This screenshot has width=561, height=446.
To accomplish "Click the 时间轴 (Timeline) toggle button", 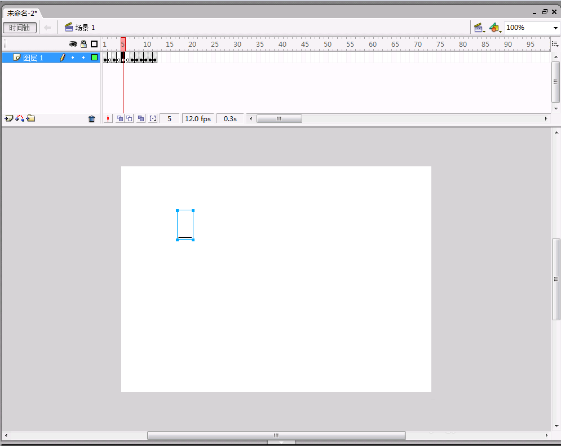I will click(x=20, y=28).
